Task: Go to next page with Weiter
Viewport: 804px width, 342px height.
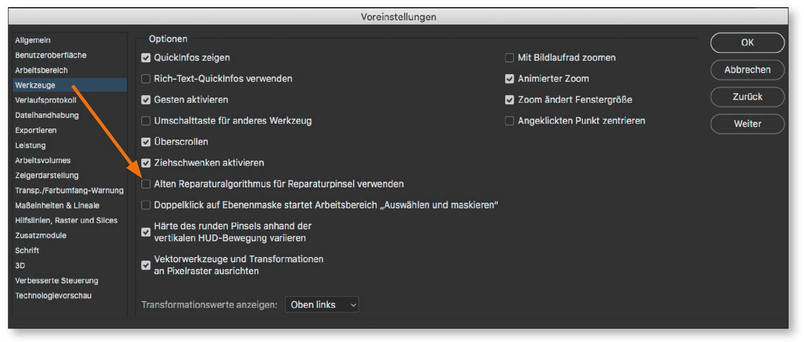Action: pyautogui.click(x=747, y=124)
